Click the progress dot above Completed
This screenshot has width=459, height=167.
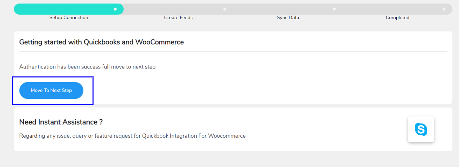coord(444,9)
